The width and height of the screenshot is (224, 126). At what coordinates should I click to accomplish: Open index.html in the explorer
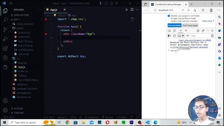24,37
